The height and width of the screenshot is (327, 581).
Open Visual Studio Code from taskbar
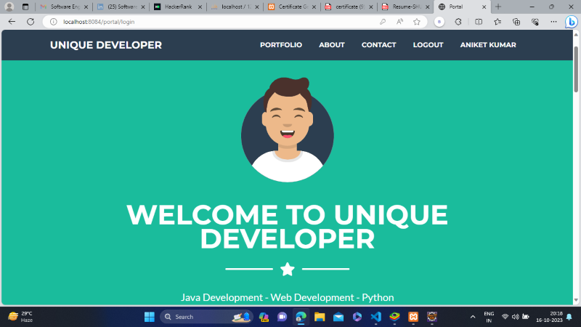tap(375, 317)
